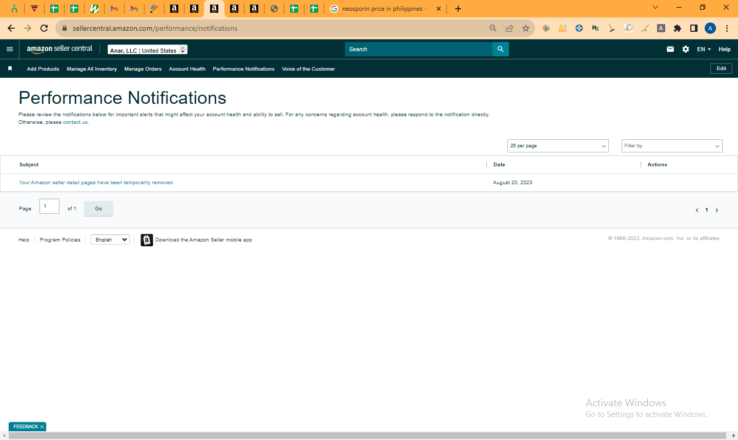This screenshot has width=738, height=440.
Task: Toggle the Chrome side panel icon
Action: 694,28
